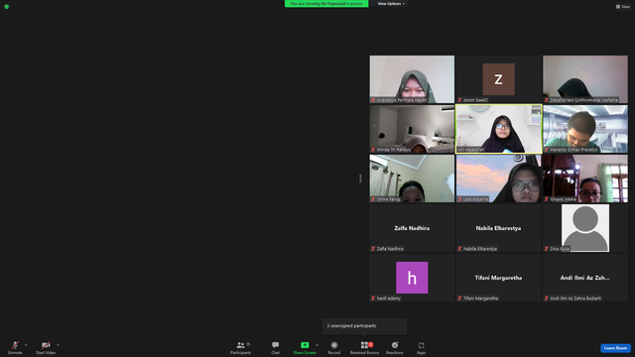Click the green encryption shield icon
This screenshot has width=635, height=357.
coord(7,7)
